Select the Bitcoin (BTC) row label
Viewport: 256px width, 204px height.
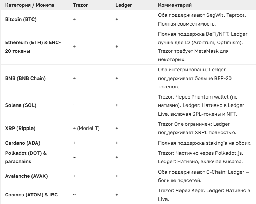tap(21, 20)
